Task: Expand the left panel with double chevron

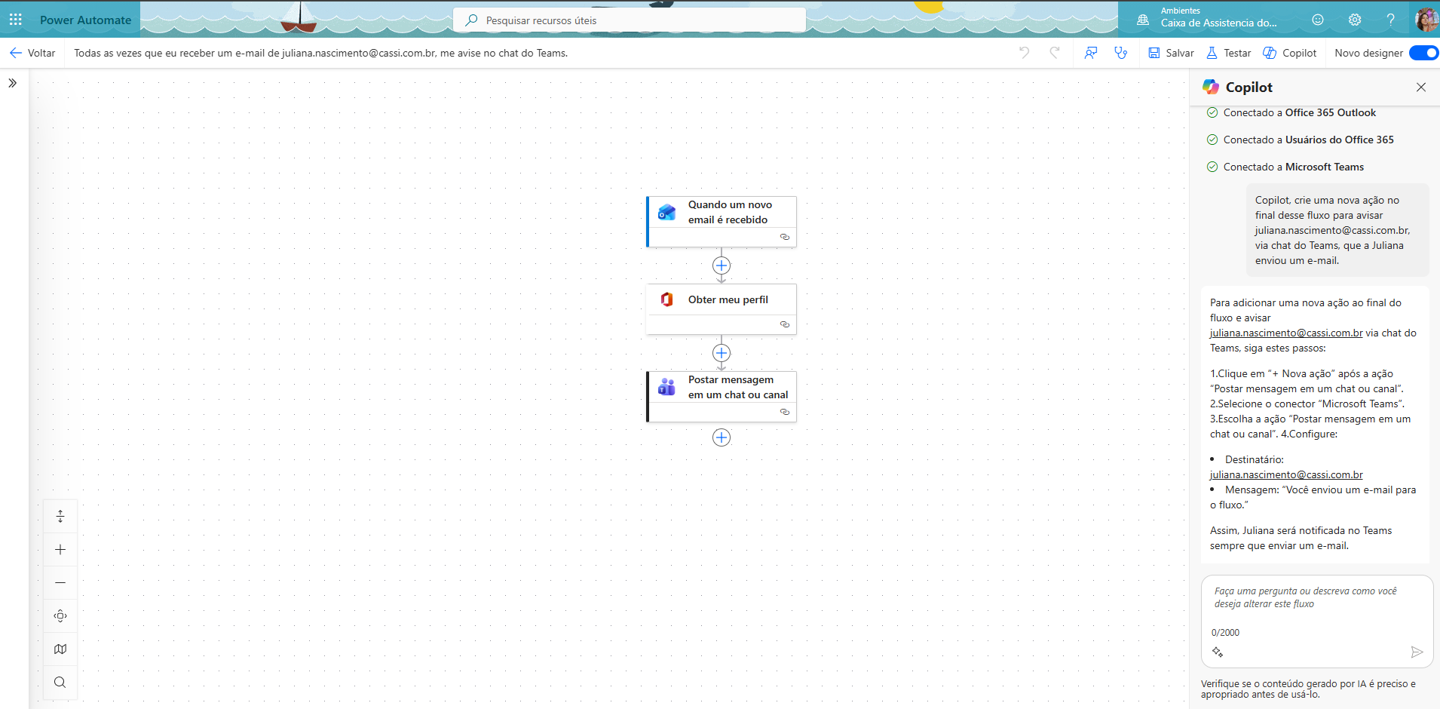Action: point(13,83)
